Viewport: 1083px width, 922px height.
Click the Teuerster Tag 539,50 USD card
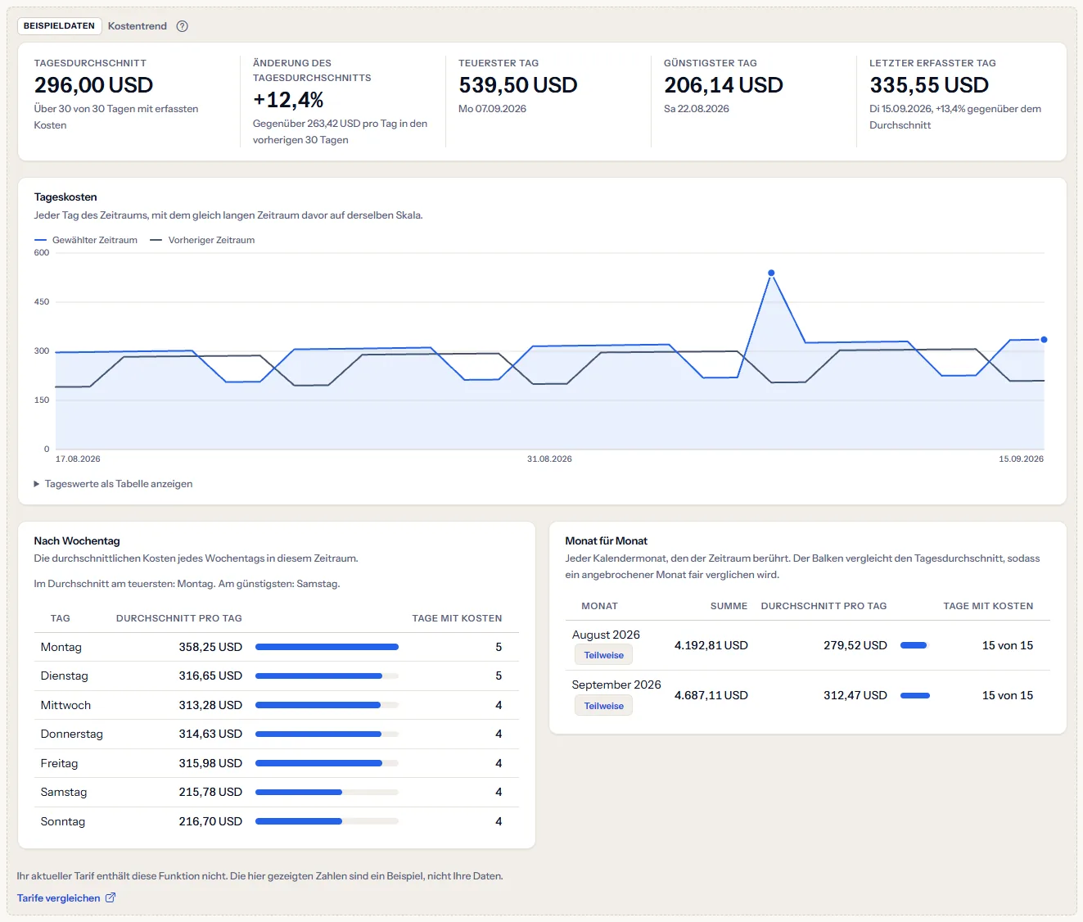[x=548, y=102]
